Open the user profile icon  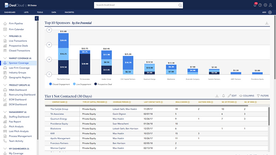coord(270,5)
